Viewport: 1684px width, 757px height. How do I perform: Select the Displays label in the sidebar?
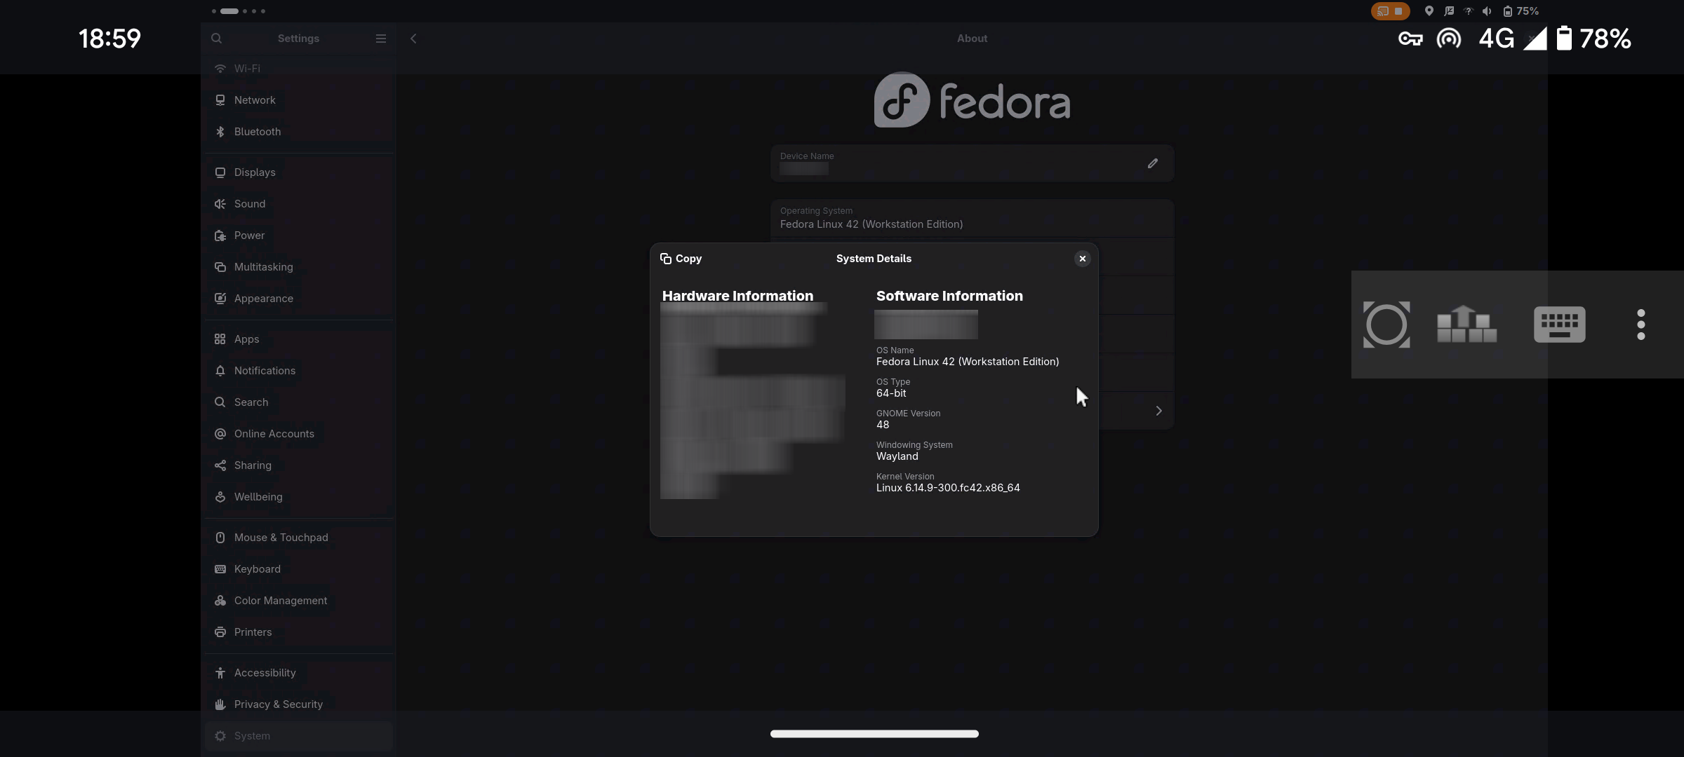click(x=255, y=172)
